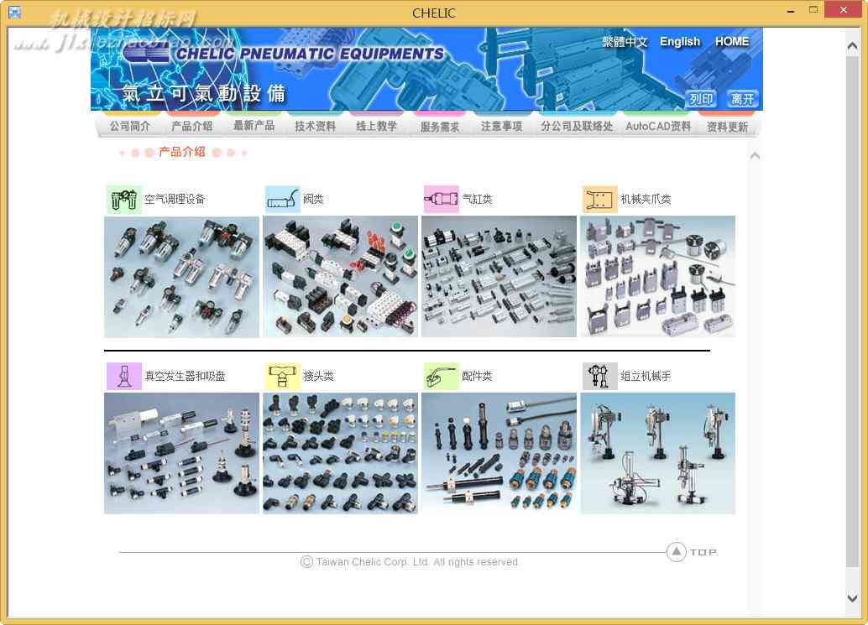
Task: Open the 技术资料 navigation tab
Action: click(315, 126)
